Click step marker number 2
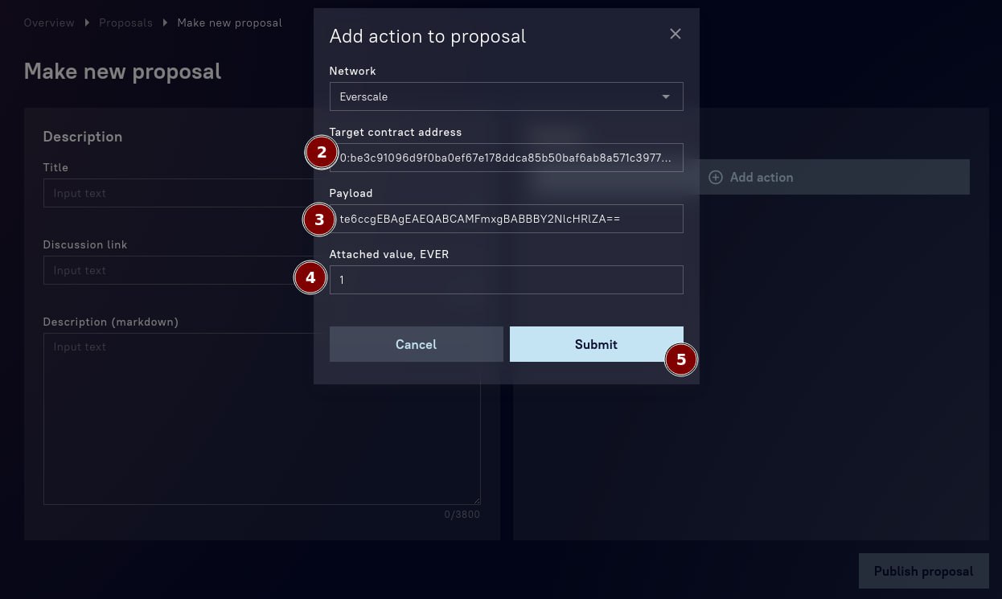Screen dimensions: 1002x599 pyautogui.click(x=322, y=153)
